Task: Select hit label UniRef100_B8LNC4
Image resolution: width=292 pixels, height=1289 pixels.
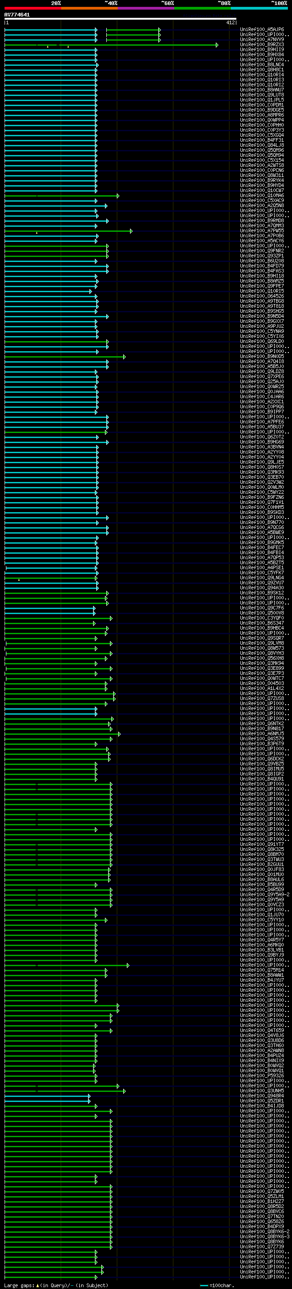Action: click(x=262, y=64)
